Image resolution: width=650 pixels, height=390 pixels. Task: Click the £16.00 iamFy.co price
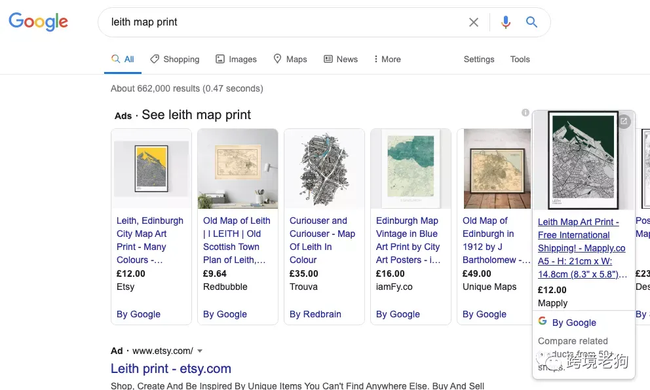click(x=391, y=274)
